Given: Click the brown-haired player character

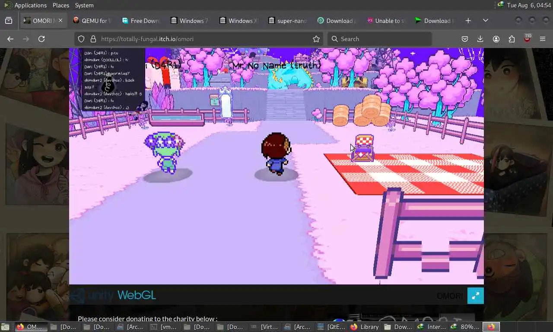Looking at the screenshot, I should click(x=276, y=153).
